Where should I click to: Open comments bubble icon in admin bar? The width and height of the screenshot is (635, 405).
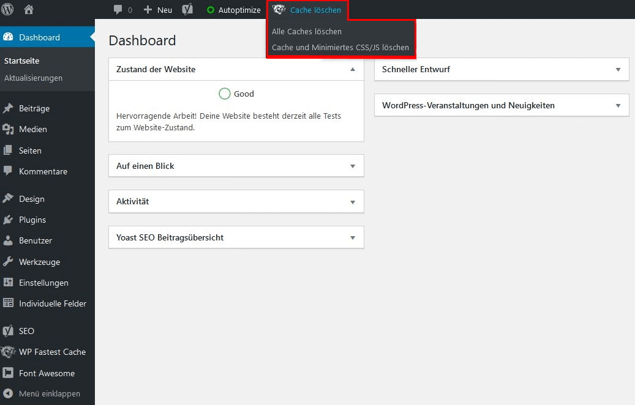coord(118,10)
